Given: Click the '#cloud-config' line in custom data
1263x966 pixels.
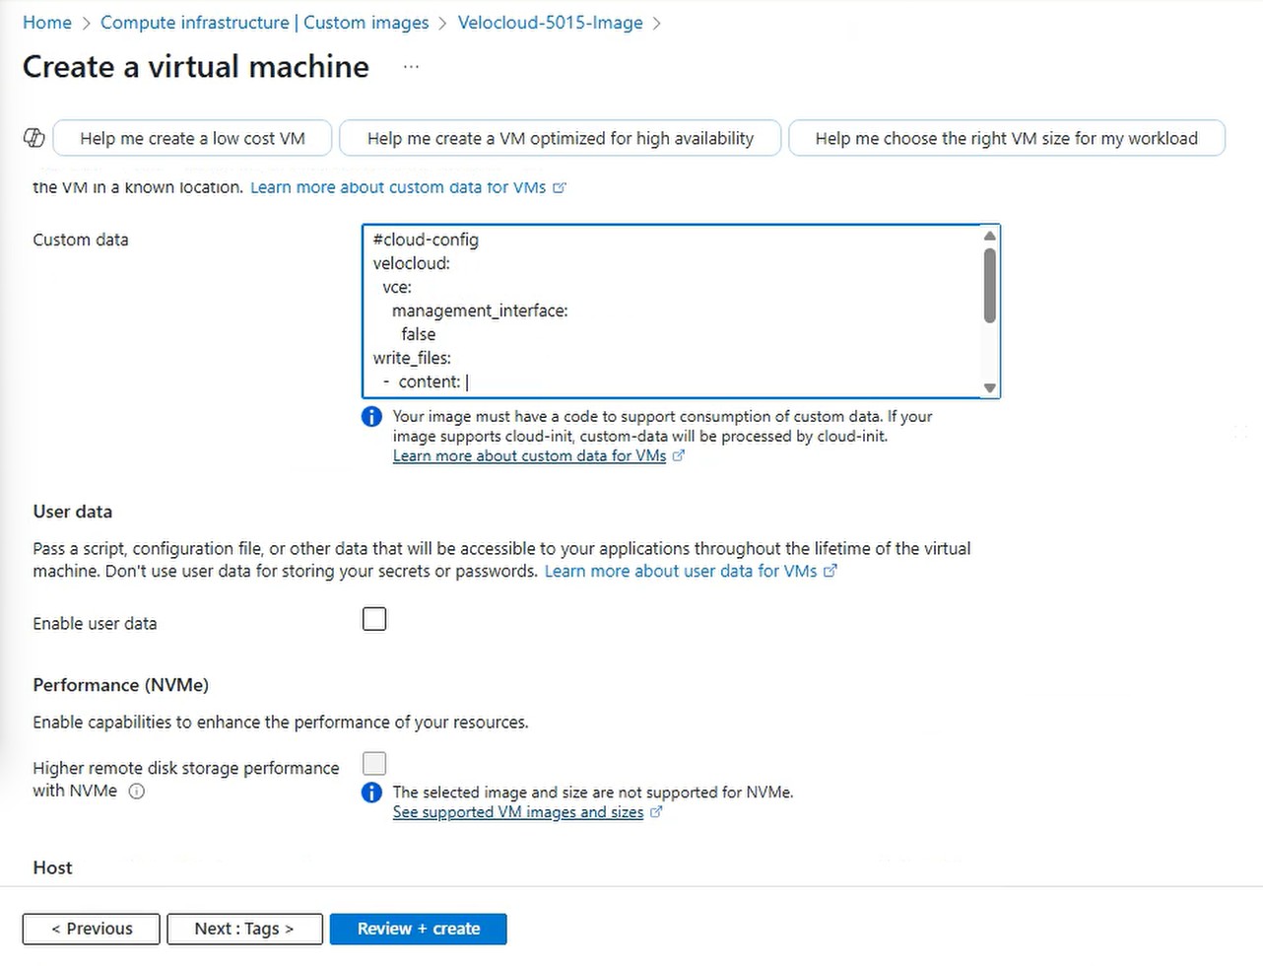Looking at the screenshot, I should (x=426, y=240).
